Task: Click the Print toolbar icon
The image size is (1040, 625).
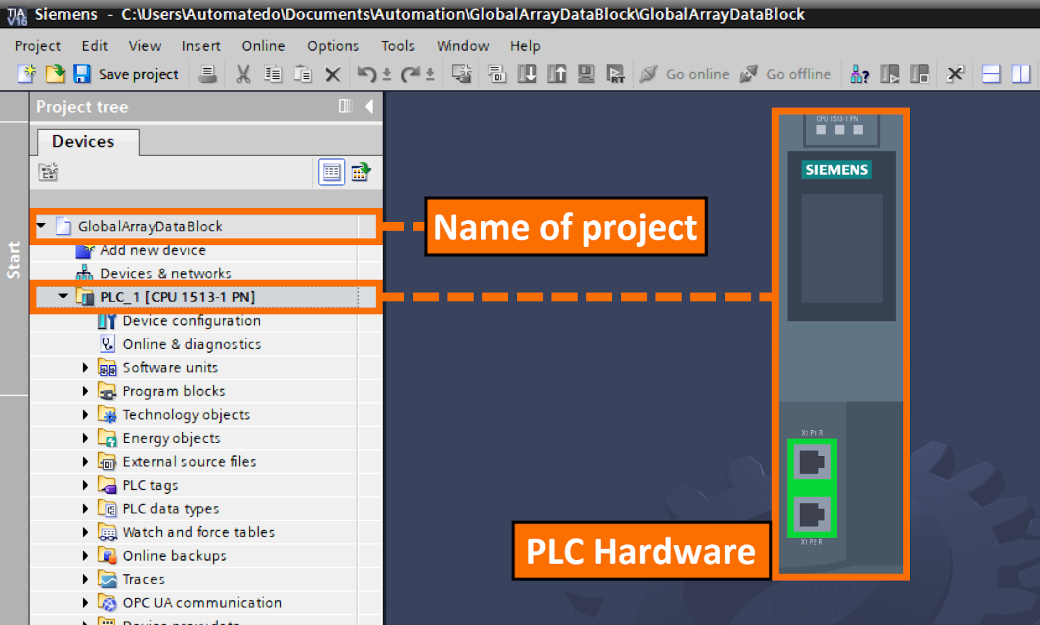Action: pos(207,74)
